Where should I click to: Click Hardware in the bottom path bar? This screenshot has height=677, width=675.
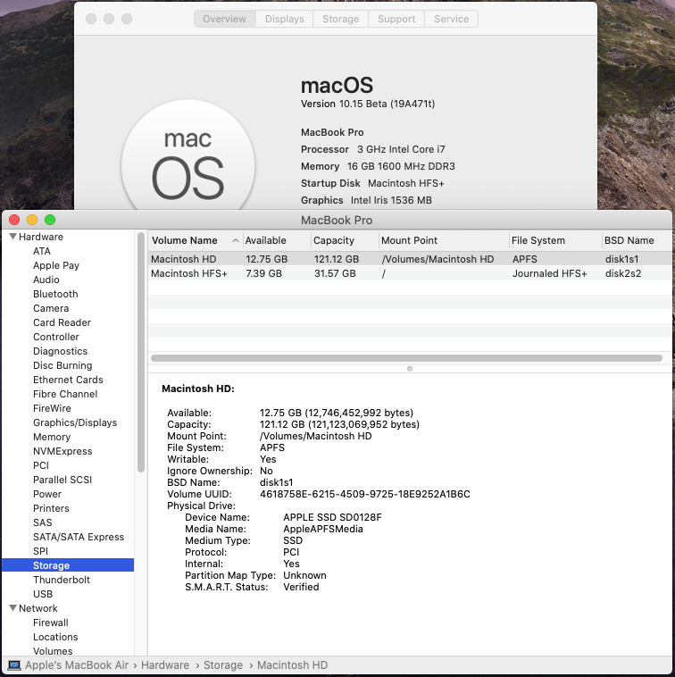[x=165, y=665]
